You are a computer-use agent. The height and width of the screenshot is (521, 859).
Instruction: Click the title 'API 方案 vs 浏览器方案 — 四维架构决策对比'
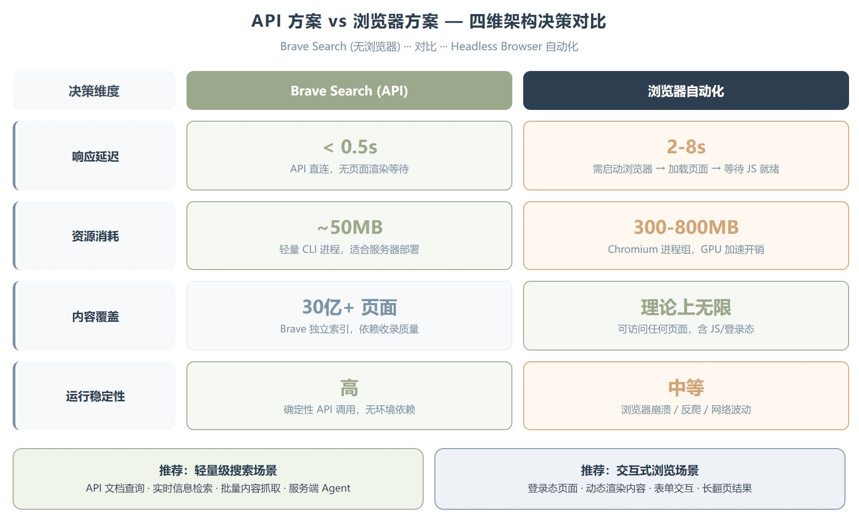point(429,21)
